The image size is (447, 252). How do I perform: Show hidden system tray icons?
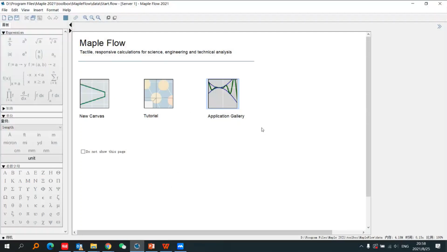[x=361, y=246]
